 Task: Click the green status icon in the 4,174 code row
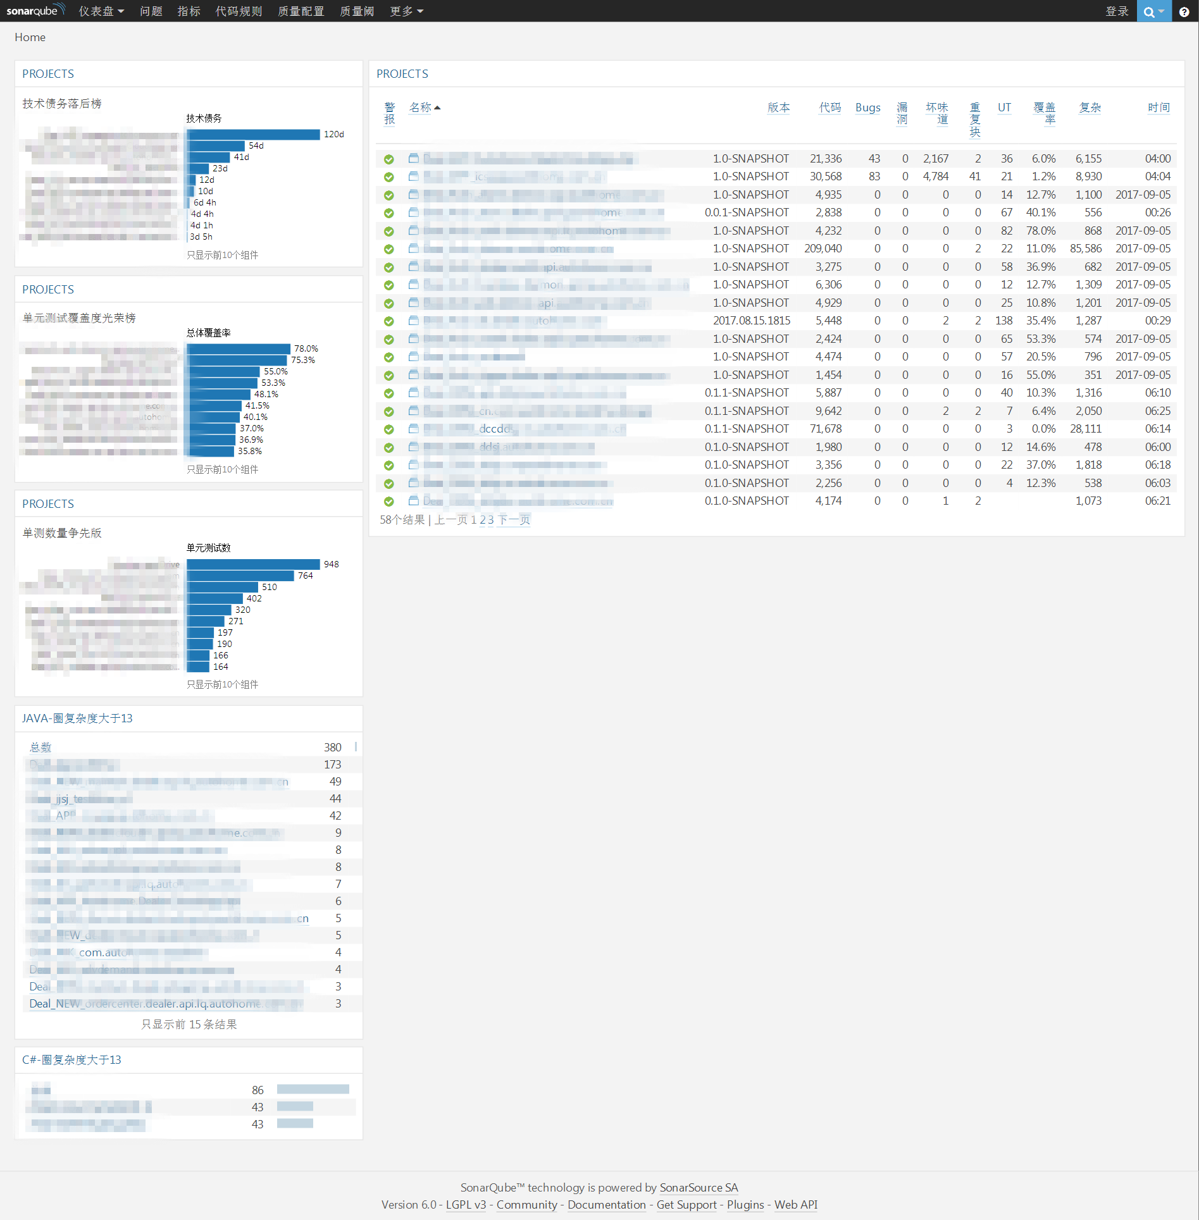(x=389, y=502)
